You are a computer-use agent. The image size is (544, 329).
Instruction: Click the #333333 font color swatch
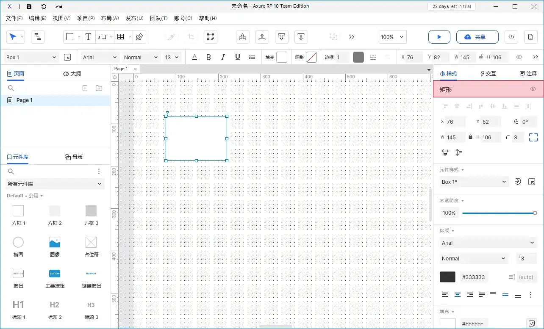click(447, 277)
